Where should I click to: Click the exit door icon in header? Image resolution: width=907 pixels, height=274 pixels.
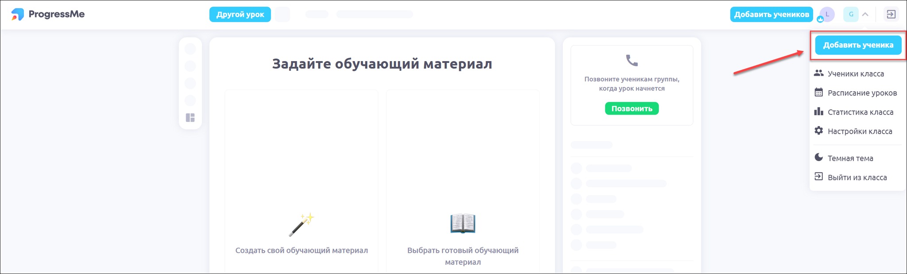pyautogui.click(x=891, y=15)
